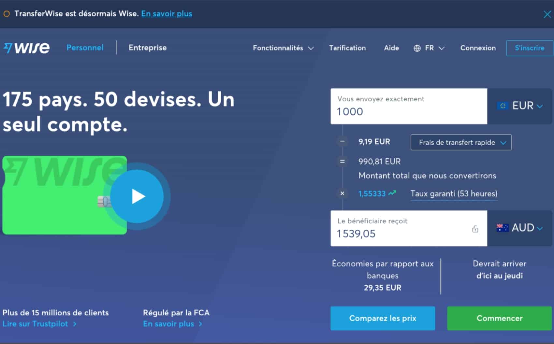Click Taux garanti (53 heures) link
The image size is (554, 344).
point(454,193)
